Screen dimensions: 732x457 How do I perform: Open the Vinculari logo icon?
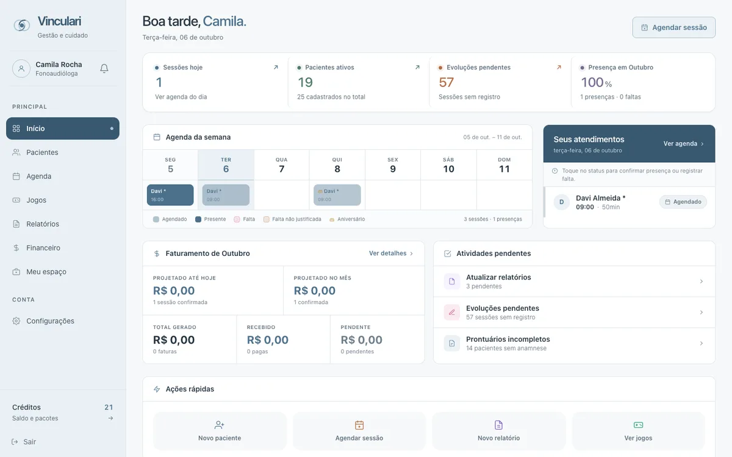pos(22,25)
